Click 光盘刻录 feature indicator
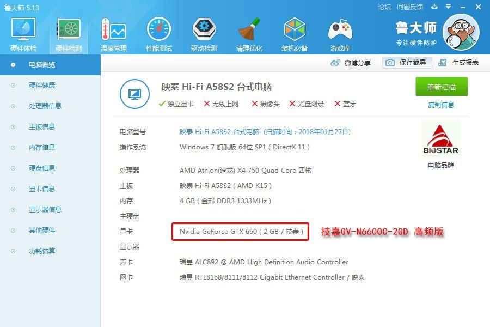The image size is (490, 327). tap(307, 104)
